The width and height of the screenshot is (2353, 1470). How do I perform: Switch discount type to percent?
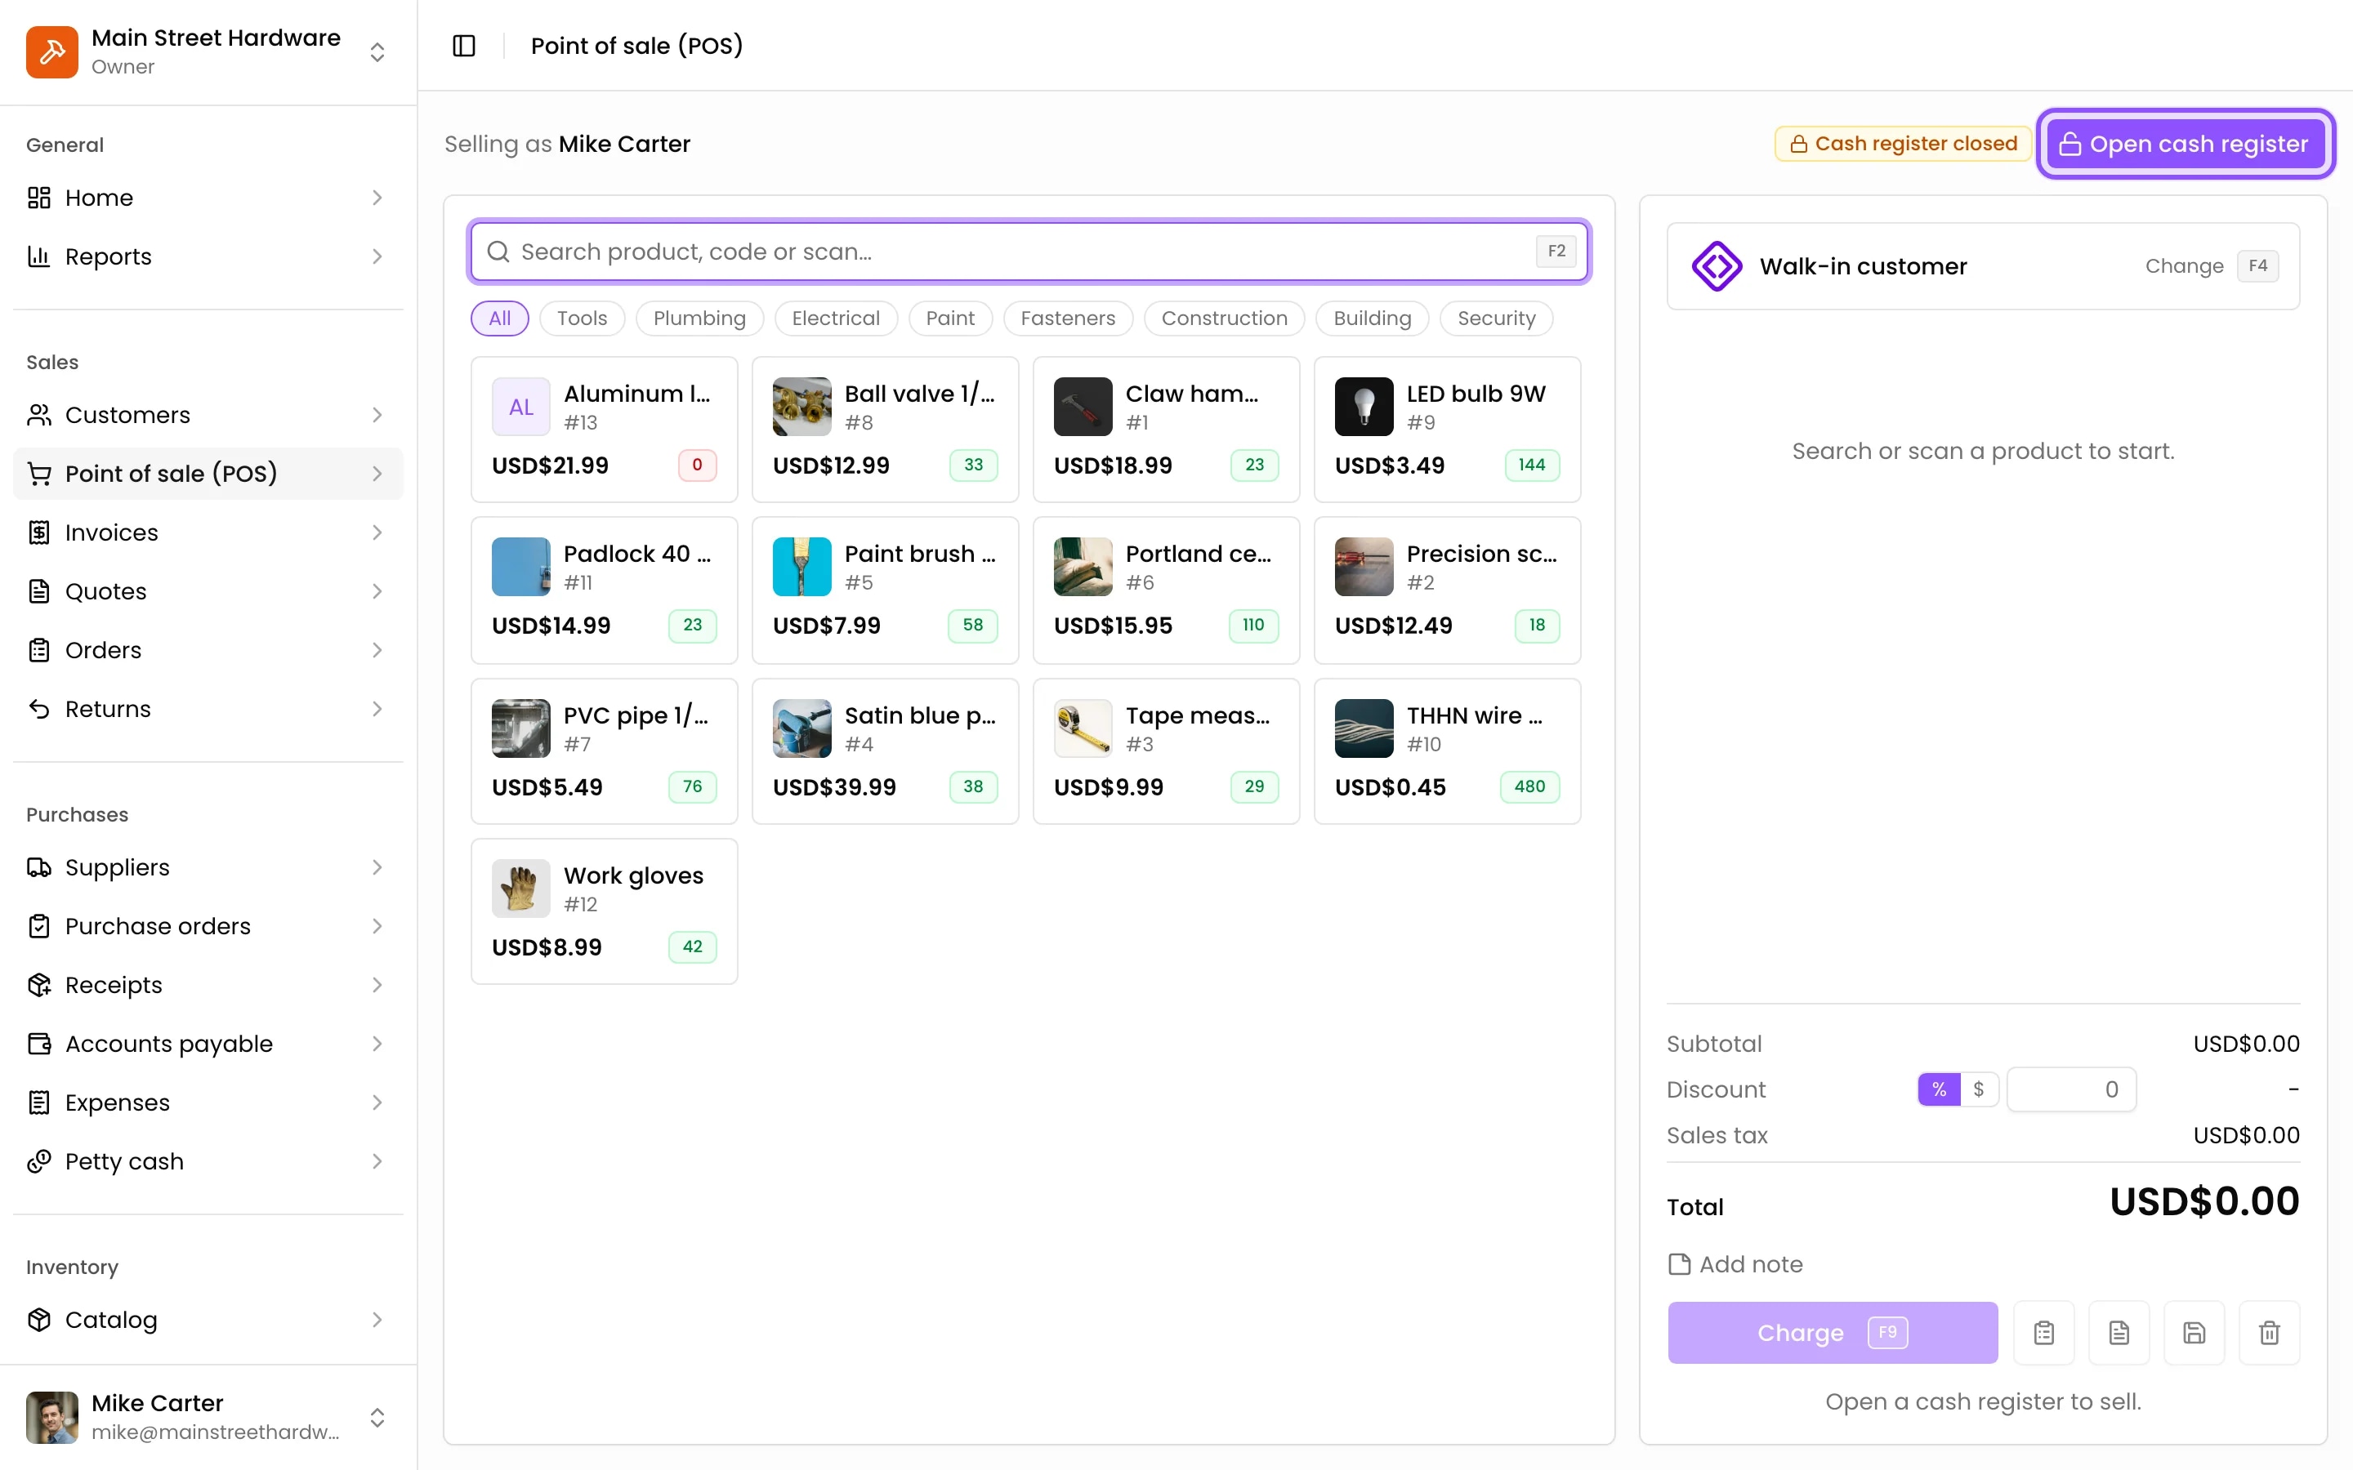click(x=1939, y=1089)
